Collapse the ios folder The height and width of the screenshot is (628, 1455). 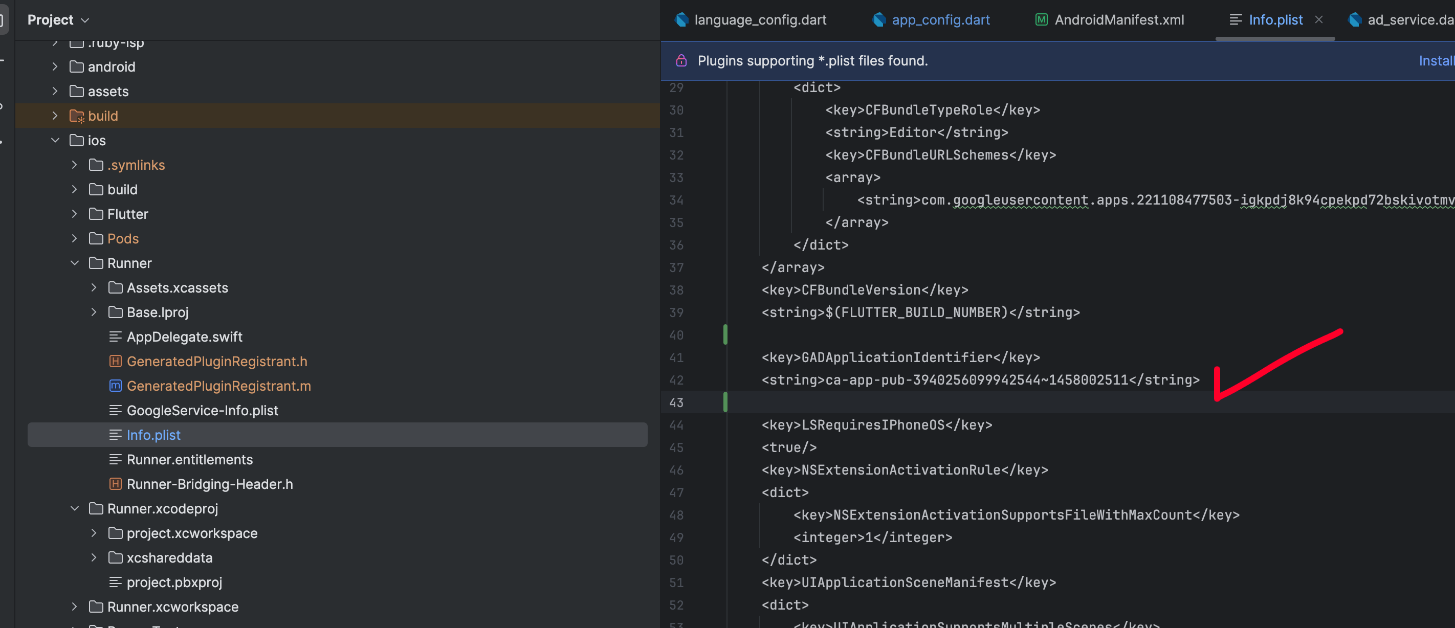coord(55,140)
